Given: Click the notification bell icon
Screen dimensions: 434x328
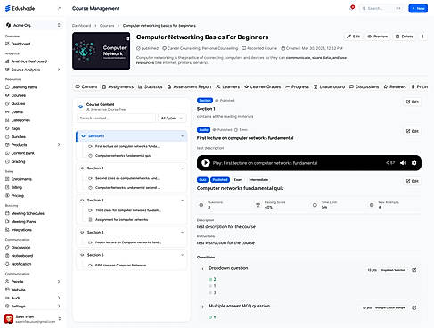Looking at the screenshot, I should pos(352,8).
